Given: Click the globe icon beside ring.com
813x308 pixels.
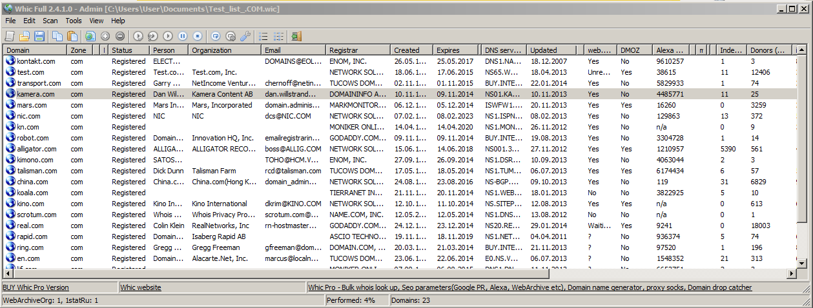Looking at the screenshot, I should (x=10, y=247).
